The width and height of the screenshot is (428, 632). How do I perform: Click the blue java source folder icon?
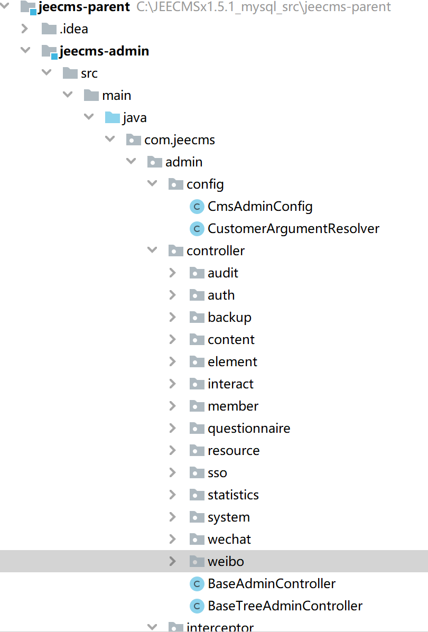click(x=112, y=118)
